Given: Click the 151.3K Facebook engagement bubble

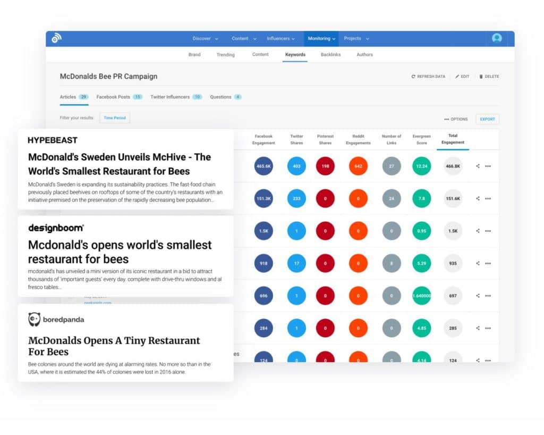Looking at the screenshot, I should (263, 198).
